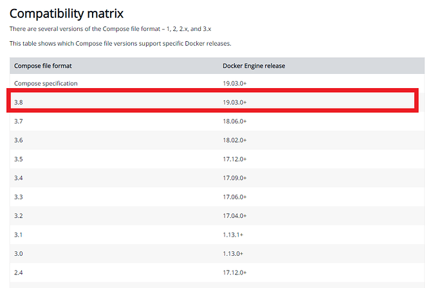Select the 2.4 file format cell

coord(19,273)
